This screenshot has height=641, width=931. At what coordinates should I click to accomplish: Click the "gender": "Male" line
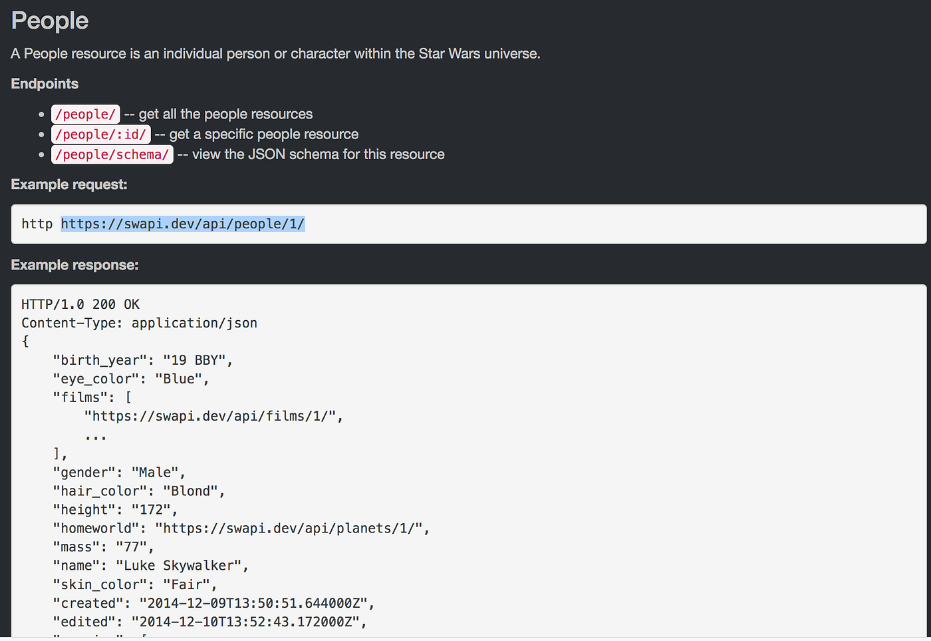click(x=119, y=473)
